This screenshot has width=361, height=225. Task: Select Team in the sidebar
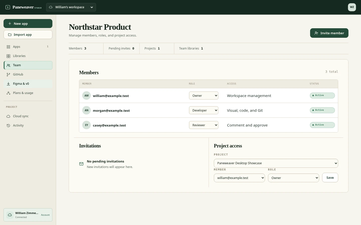(28, 65)
